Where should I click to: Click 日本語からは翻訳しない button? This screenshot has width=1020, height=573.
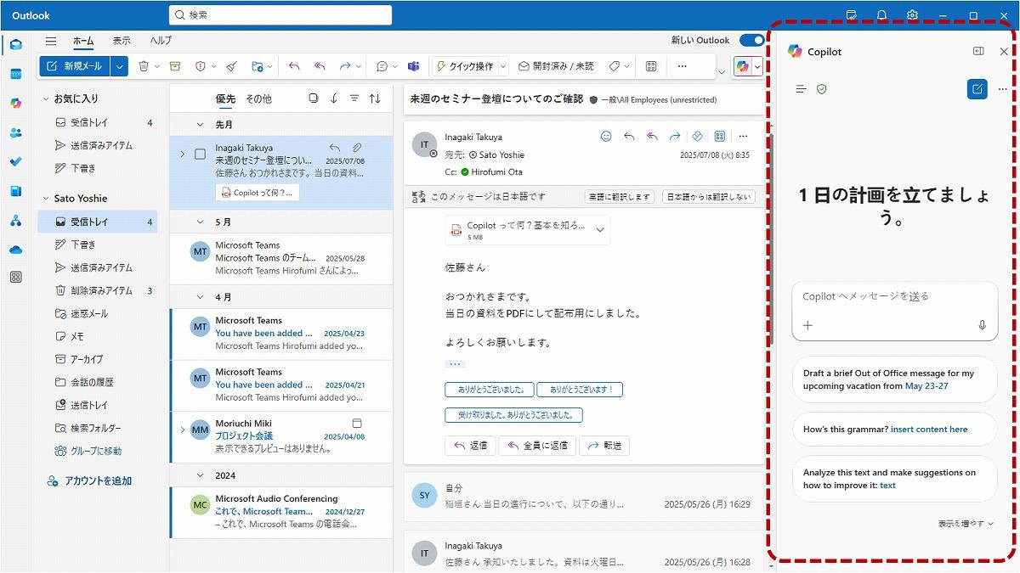[708, 197]
